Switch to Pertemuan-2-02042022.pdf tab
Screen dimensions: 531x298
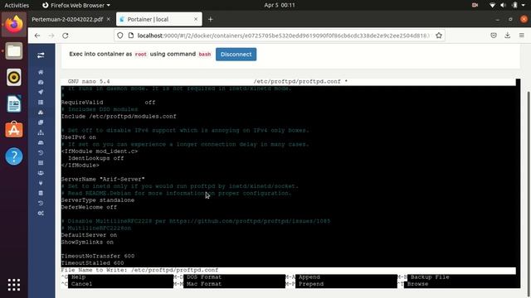[67, 20]
